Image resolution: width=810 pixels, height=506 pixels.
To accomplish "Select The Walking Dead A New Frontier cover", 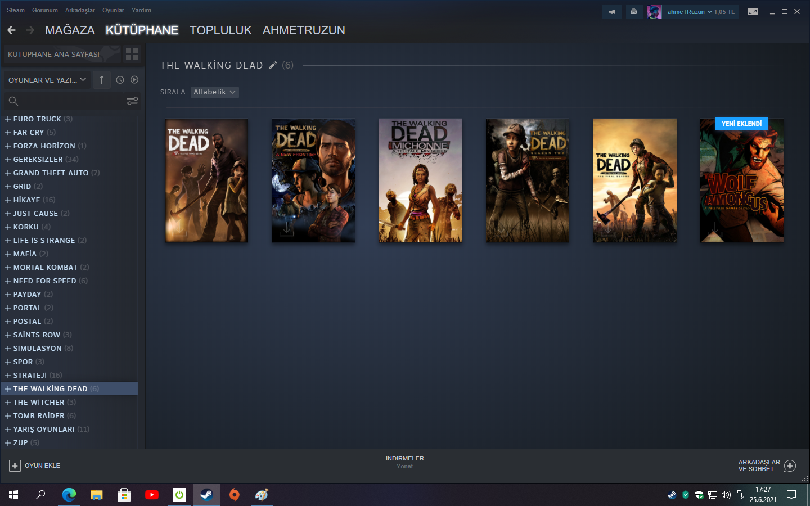I will pos(313,180).
